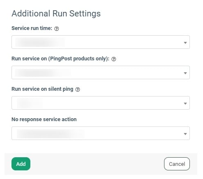Screen dimensions: 203x179
Task: Click the green Add button
Action: (x=21, y=164)
